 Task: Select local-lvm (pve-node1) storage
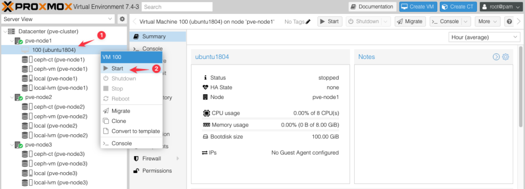tap(60, 88)
